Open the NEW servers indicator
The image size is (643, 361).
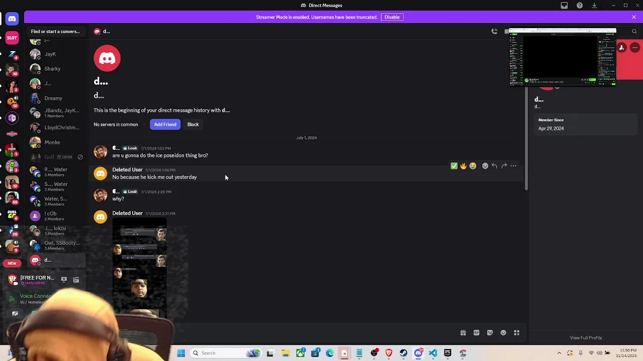pyautogui.click(x=12, y=263)
